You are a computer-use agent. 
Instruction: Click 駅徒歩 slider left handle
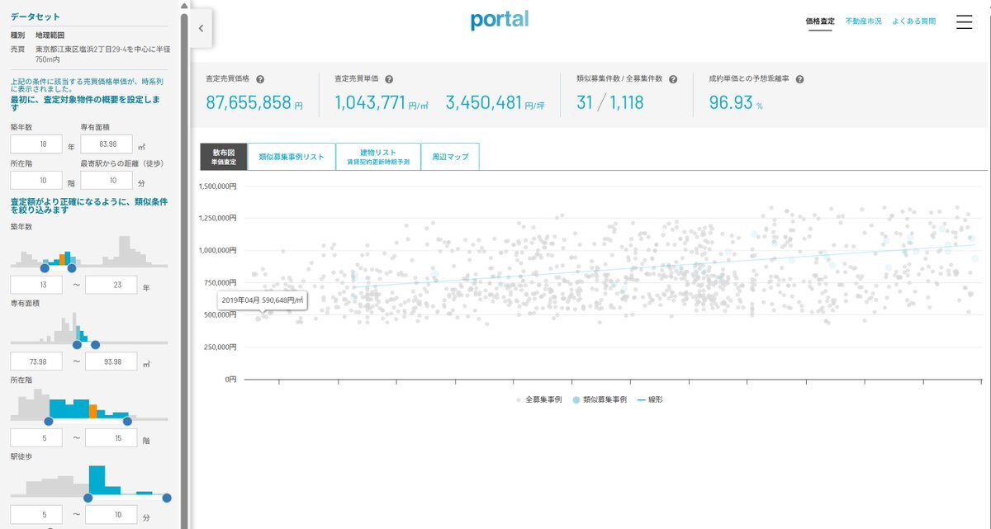[x=88, y=498]
